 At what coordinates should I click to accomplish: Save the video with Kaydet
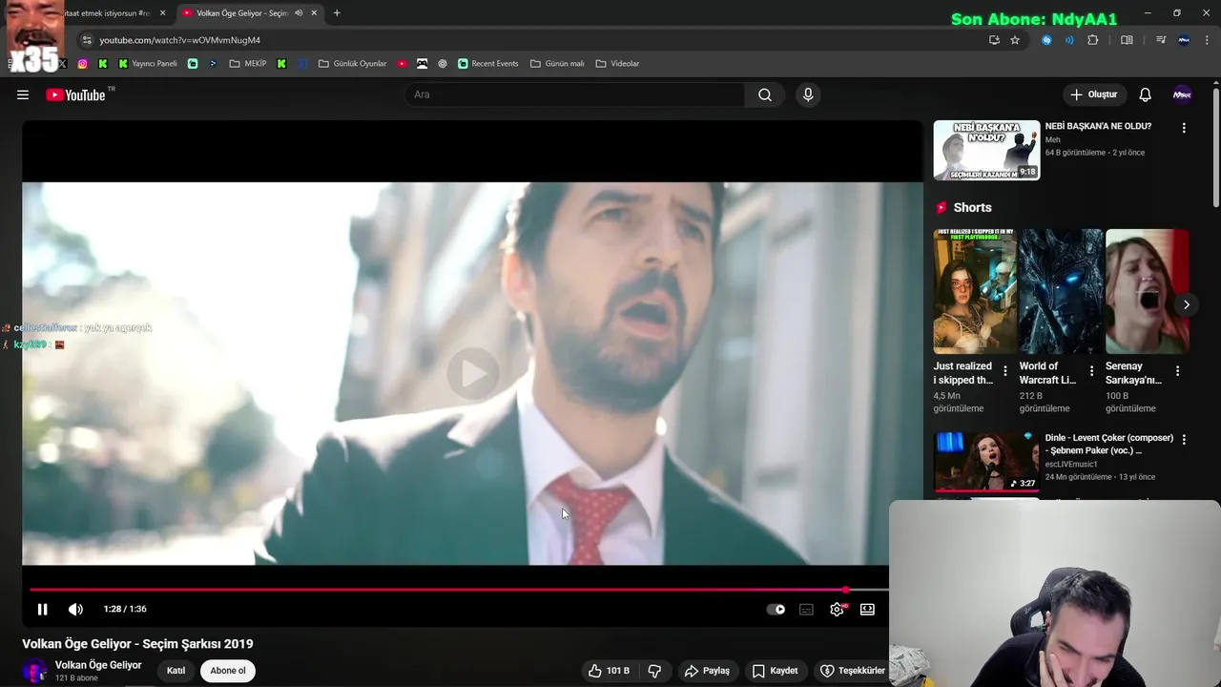click(x=775, y=671)
